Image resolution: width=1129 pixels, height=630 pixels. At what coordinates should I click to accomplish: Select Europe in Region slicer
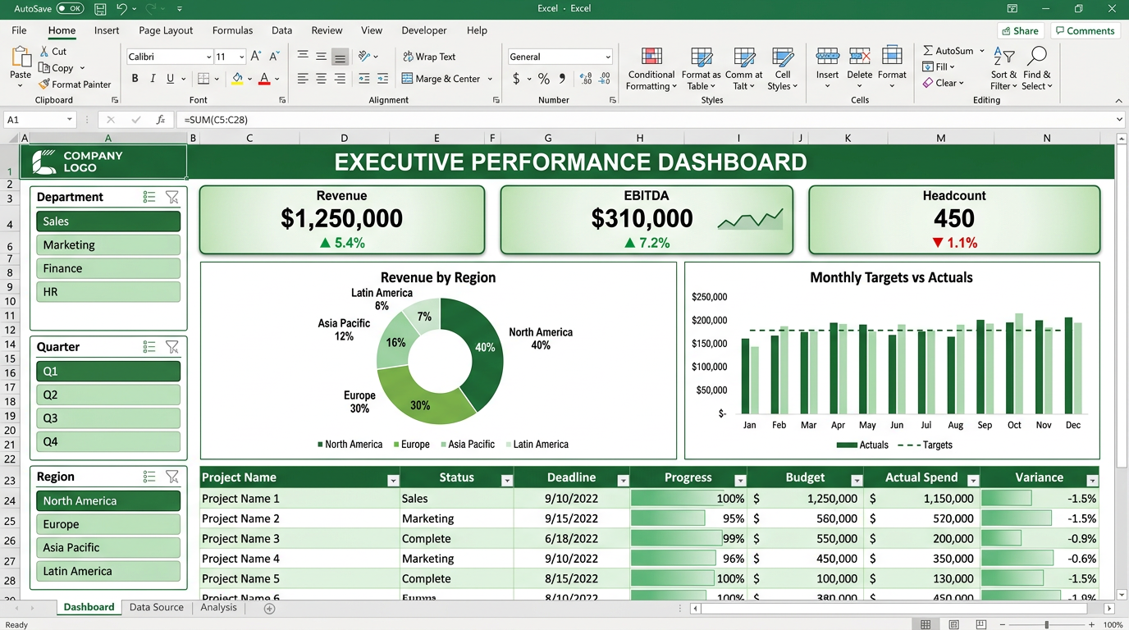[108, 524]
